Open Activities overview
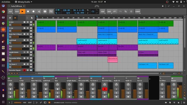 [x=6, y=2]
